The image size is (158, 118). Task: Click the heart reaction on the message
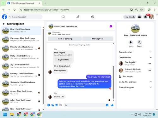[x=110, y=89]
